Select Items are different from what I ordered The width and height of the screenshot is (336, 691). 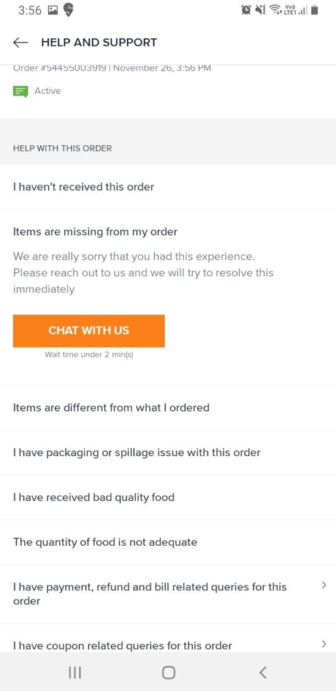(x=168, y=408)
